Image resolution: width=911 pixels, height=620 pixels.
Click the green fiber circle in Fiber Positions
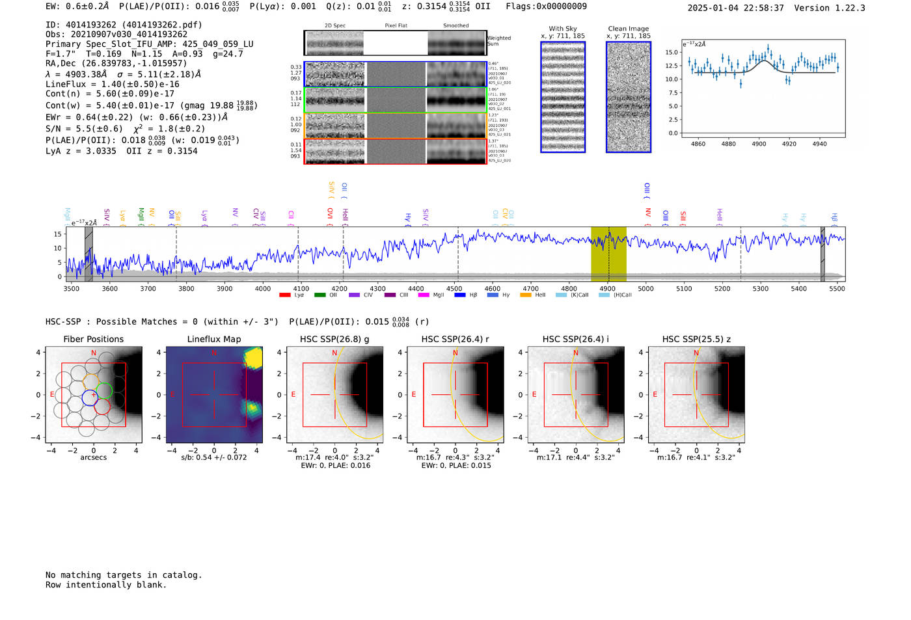(104, 391)
